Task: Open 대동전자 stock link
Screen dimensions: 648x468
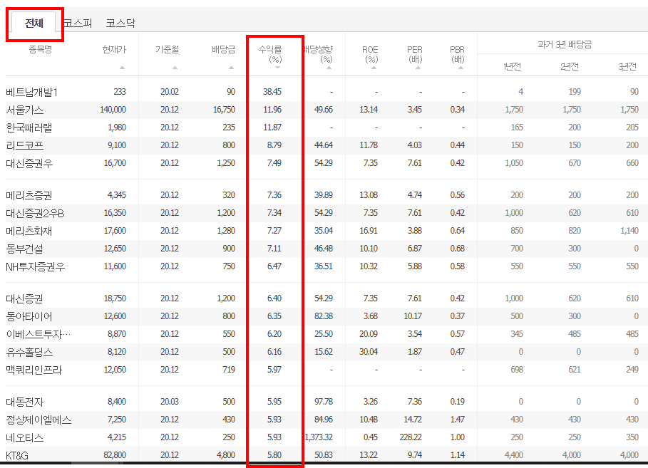Action: pyautogui.click(x=24, y=402)
